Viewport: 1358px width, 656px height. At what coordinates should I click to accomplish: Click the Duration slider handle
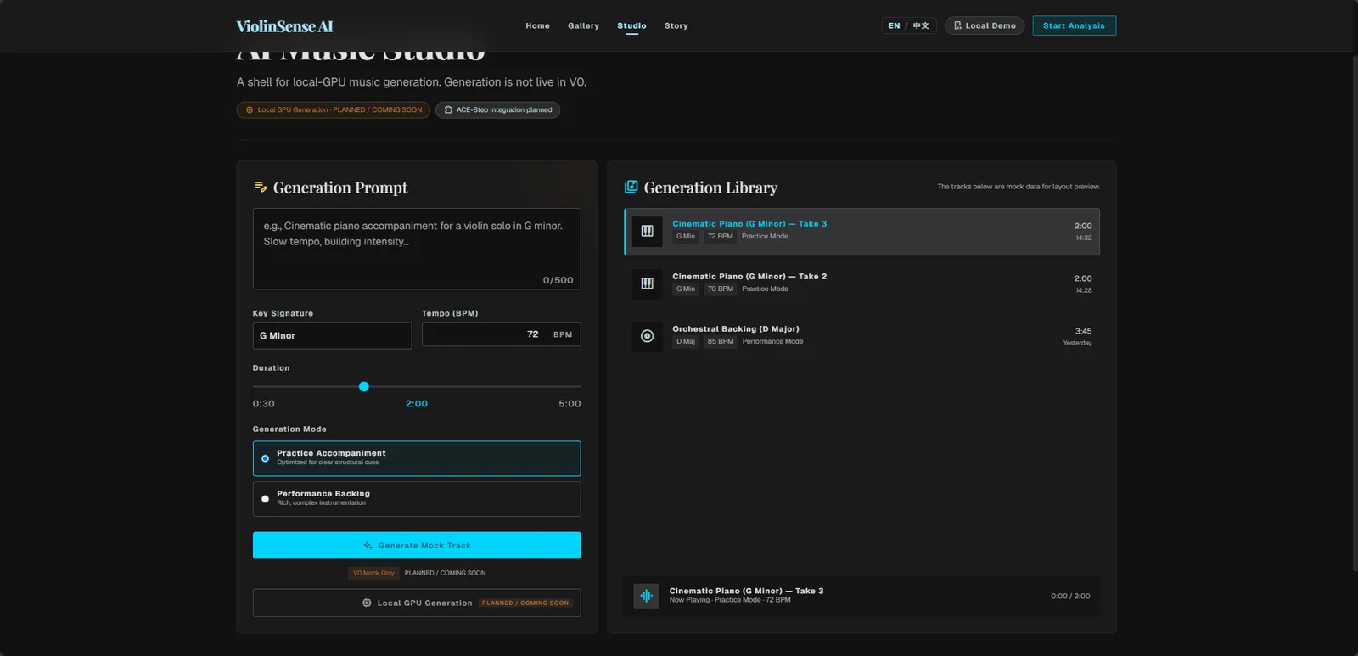click(364, 387)
